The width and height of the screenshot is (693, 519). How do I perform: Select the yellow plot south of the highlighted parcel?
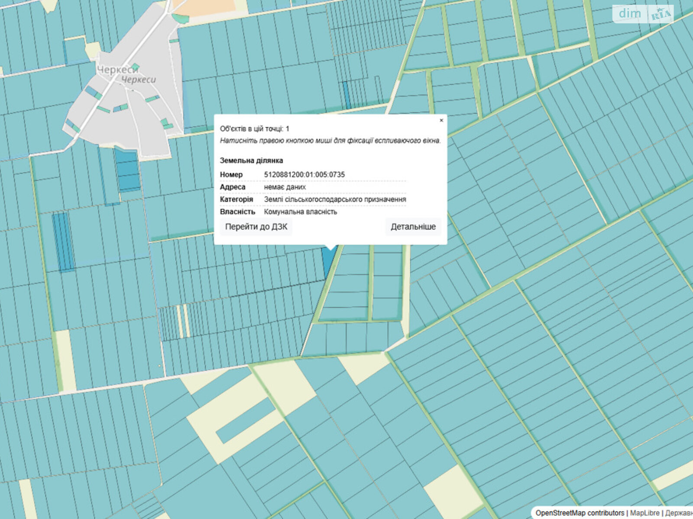363,368
